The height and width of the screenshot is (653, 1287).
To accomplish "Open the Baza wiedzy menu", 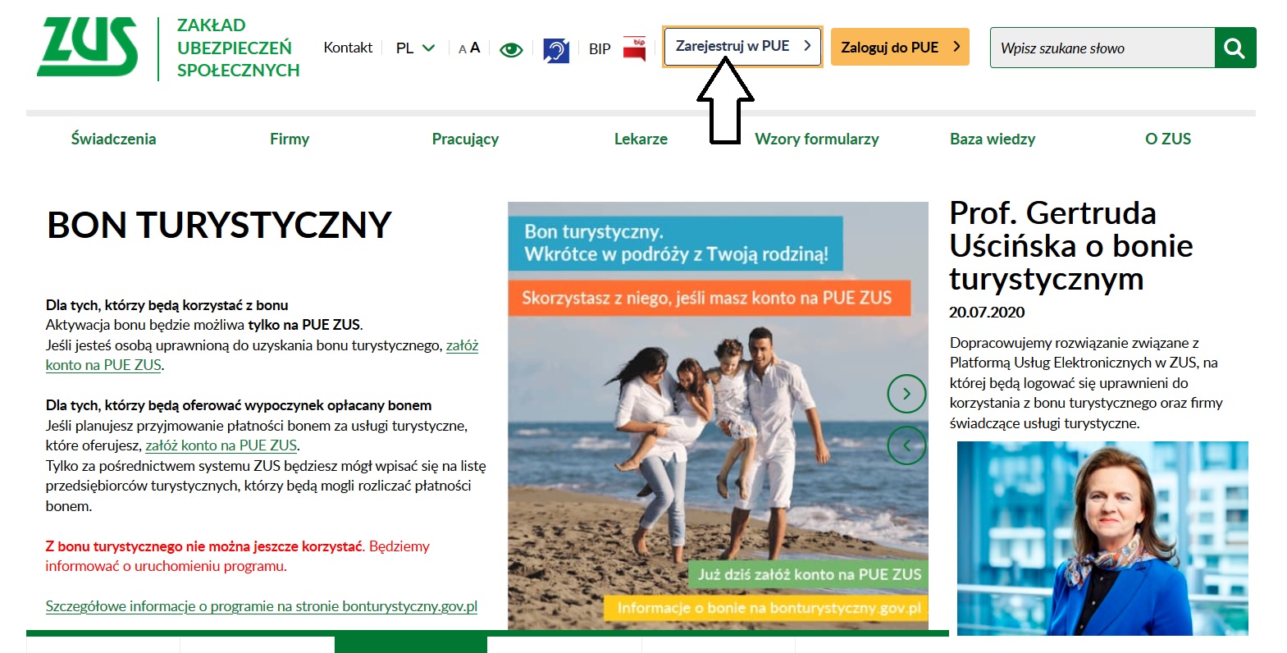I will click(993, 139).
